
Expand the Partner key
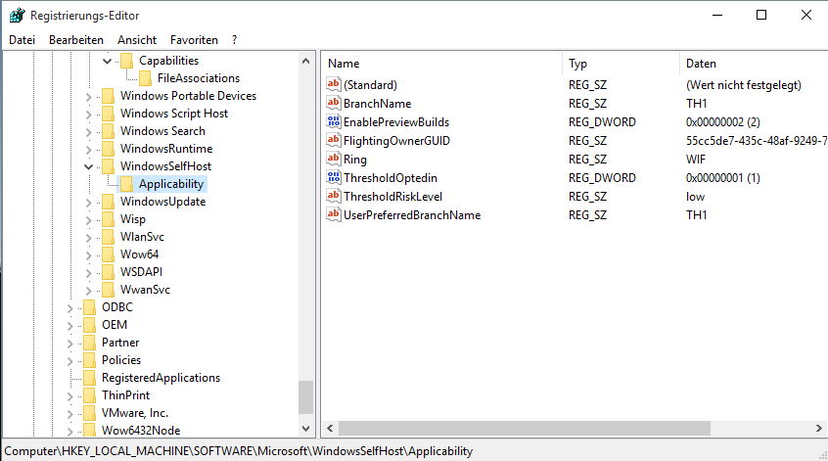coord(70,344)
